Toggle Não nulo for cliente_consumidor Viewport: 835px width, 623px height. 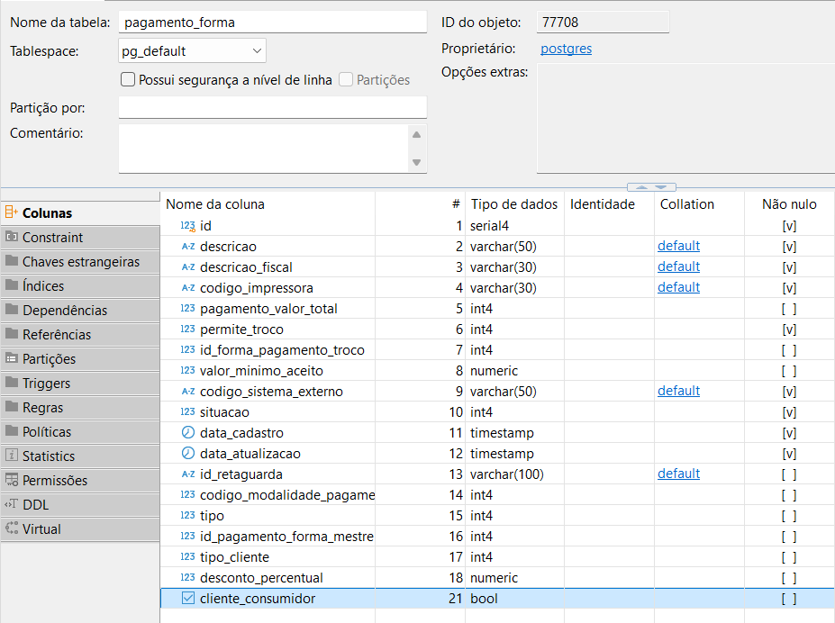point(789,599)
